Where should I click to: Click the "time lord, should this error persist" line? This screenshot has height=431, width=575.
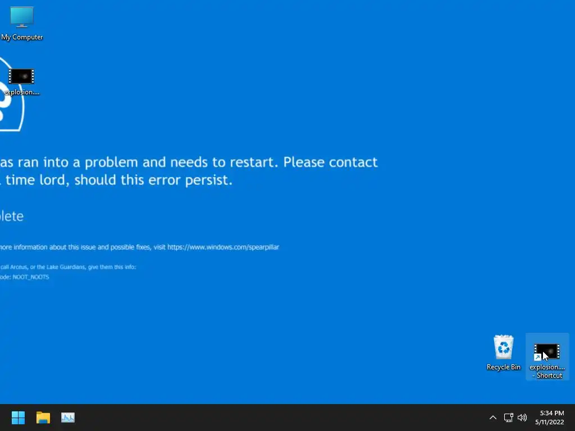point(119,180)
